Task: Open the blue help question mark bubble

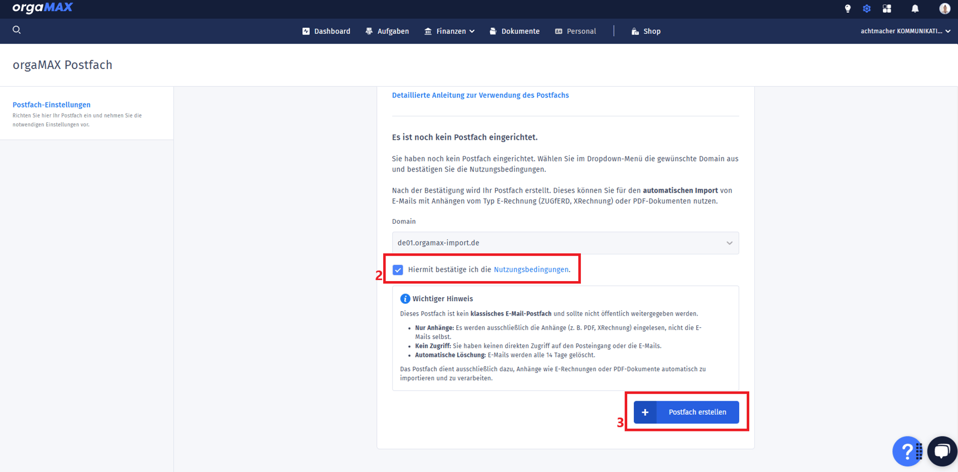Action: pos(906,451)
